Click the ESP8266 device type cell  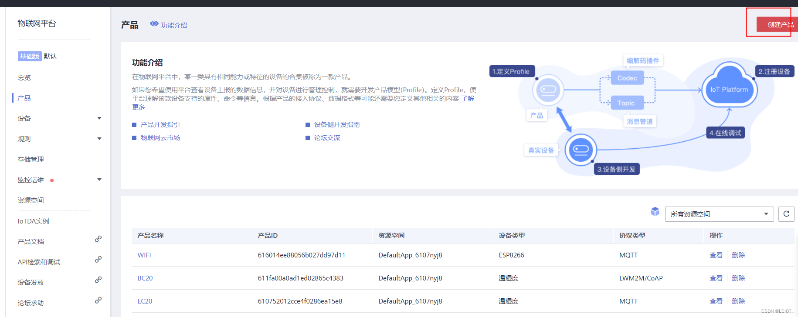point(512,255)
